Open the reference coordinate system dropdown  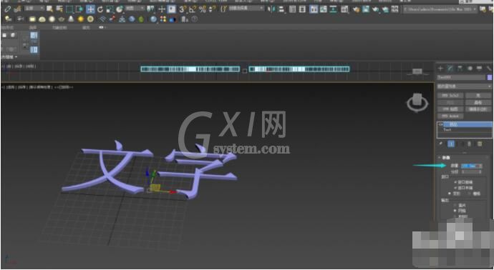[x=135, y=8]
